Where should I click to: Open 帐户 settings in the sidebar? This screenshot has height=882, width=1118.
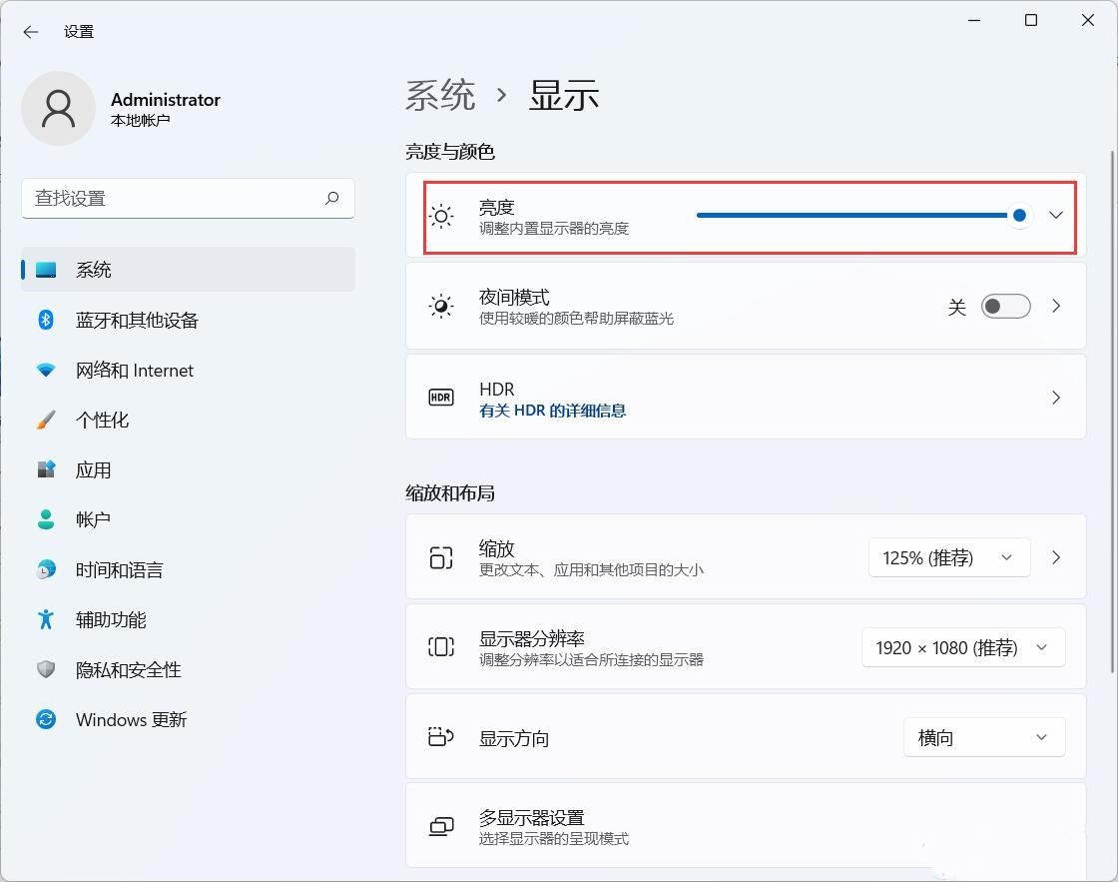coord(93,519)
